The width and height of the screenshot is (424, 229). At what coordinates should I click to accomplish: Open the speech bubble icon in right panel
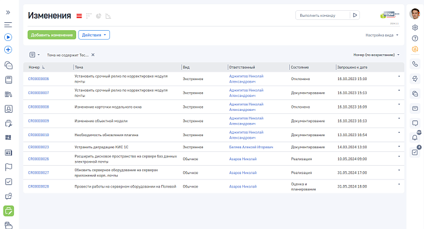[415, 124]
